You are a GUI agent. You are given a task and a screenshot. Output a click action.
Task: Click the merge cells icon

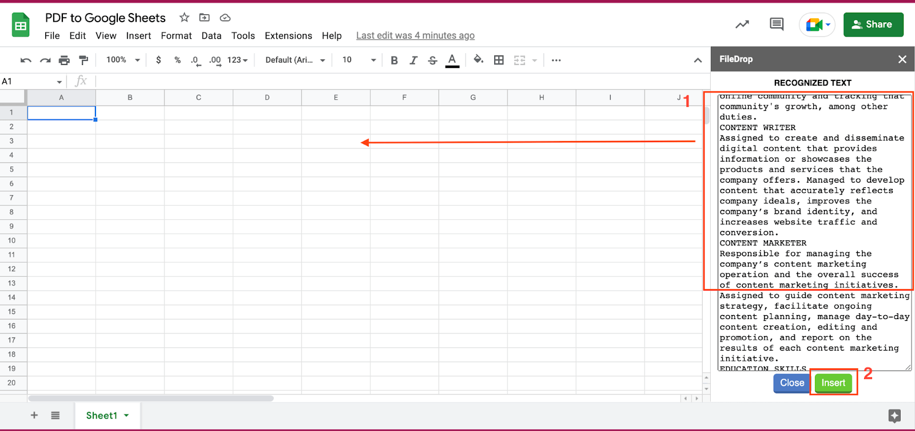click(x=519, y=60)
